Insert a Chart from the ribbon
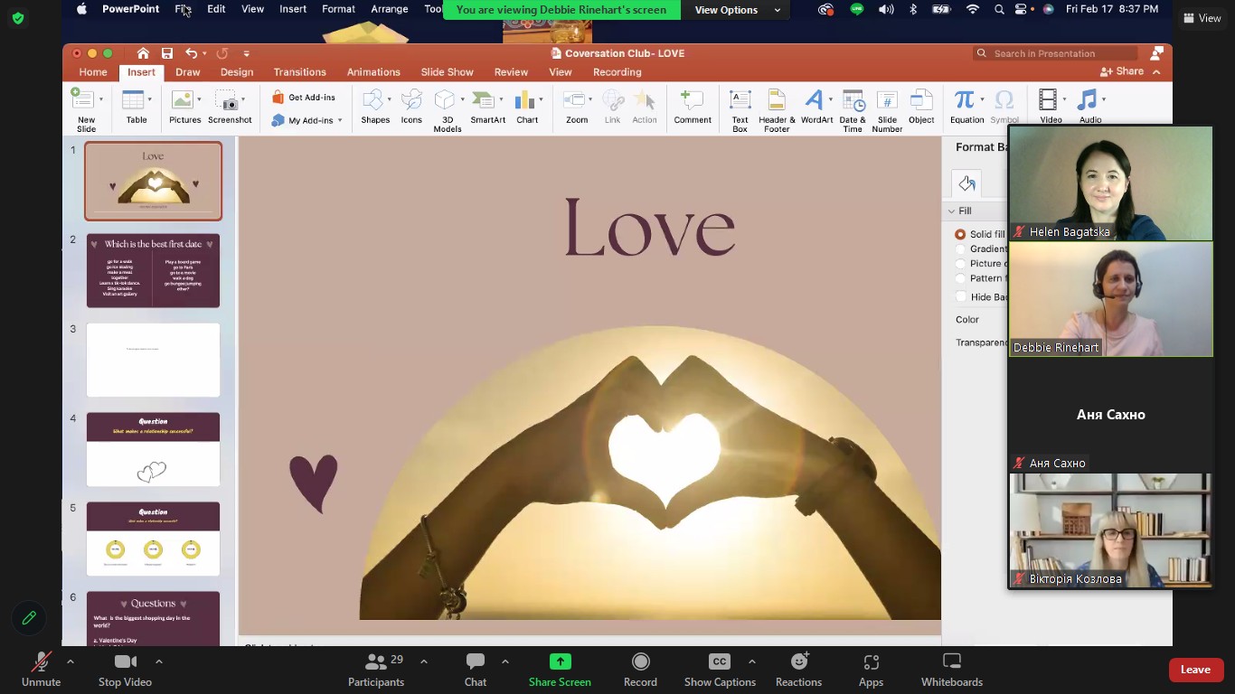The width and height of the screenshot is (1235, 694). (x=526, y=101)
